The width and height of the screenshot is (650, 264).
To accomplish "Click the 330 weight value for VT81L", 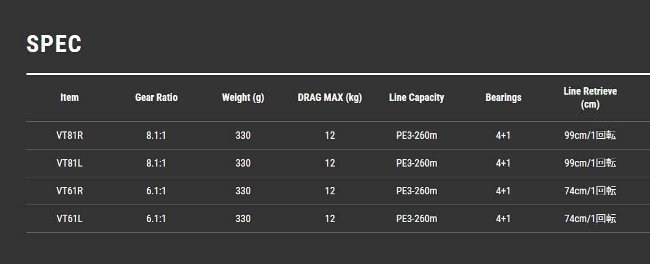I will (x=243, y=163).
